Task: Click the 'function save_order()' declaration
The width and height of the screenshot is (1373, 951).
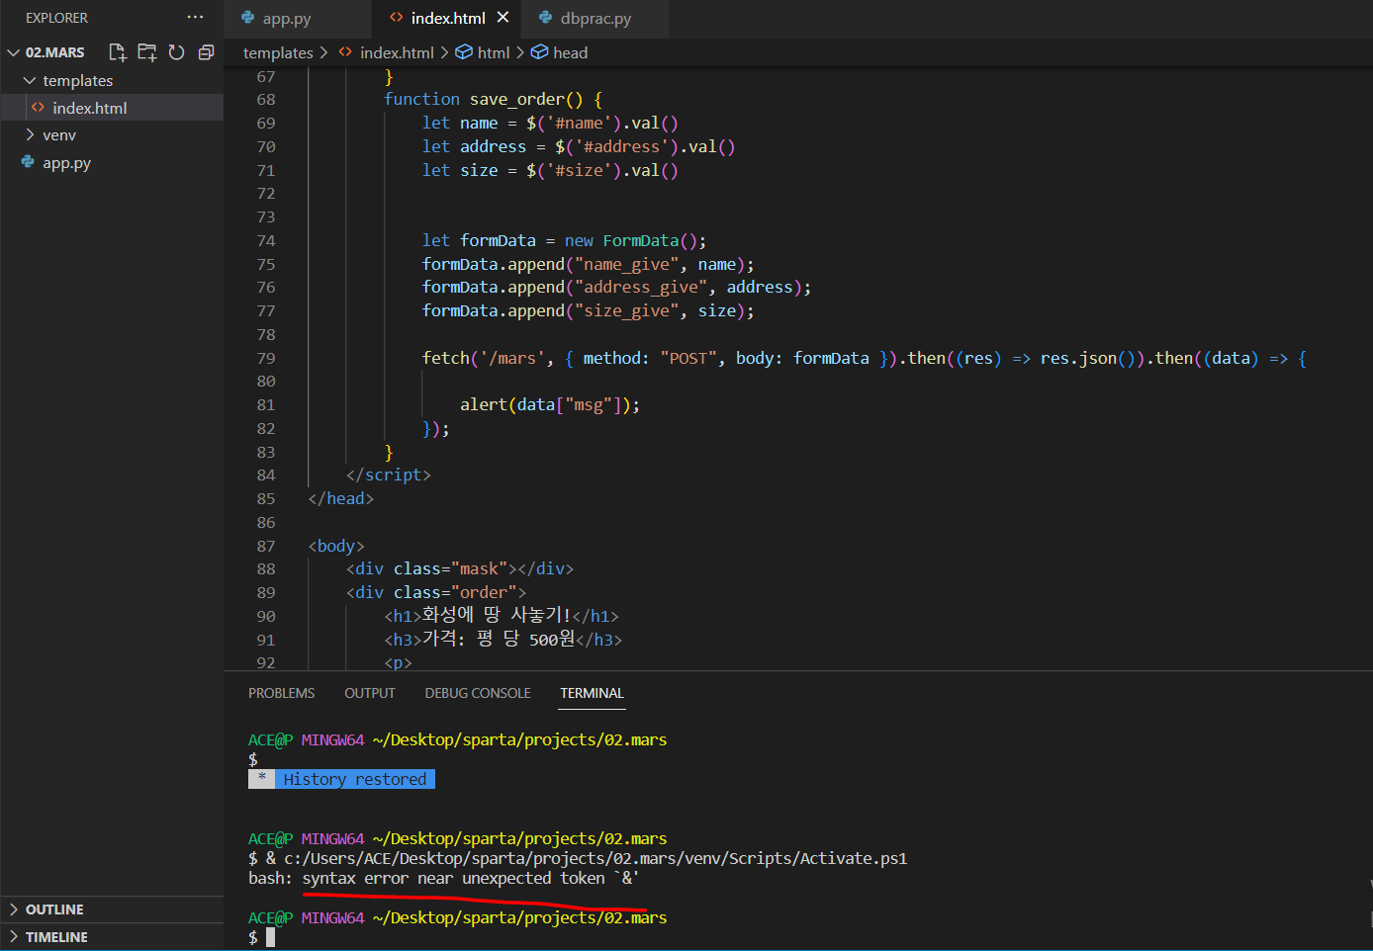Action: 493,100
